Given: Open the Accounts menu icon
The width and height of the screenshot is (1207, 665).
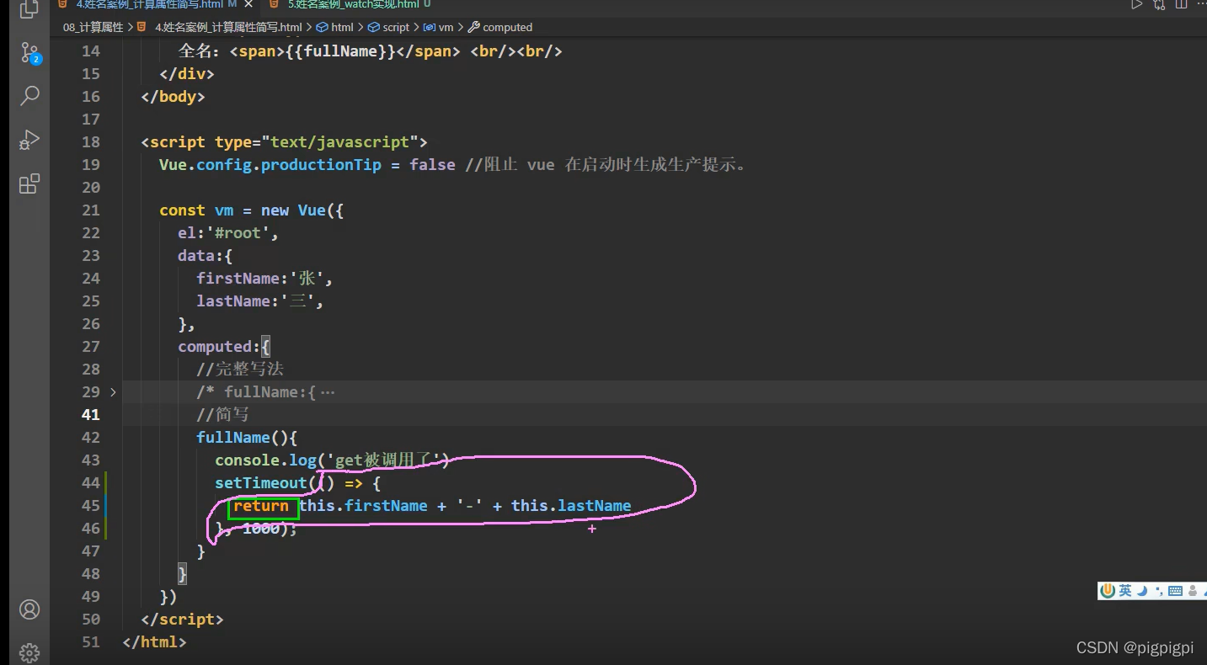Looking at the screenshot, I should click(x=29, y=609).
